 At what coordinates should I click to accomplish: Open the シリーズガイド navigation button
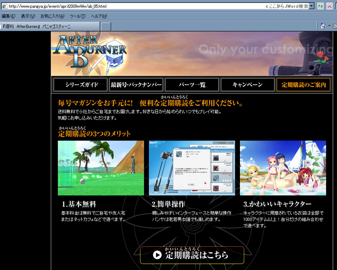(x=81, y=85)
